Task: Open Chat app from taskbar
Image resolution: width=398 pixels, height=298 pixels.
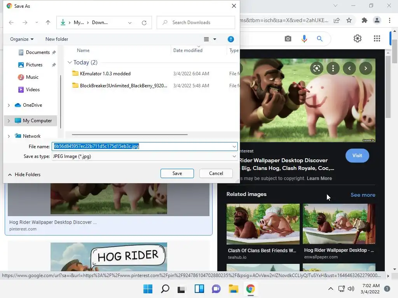Action: (x=216, y=289)
